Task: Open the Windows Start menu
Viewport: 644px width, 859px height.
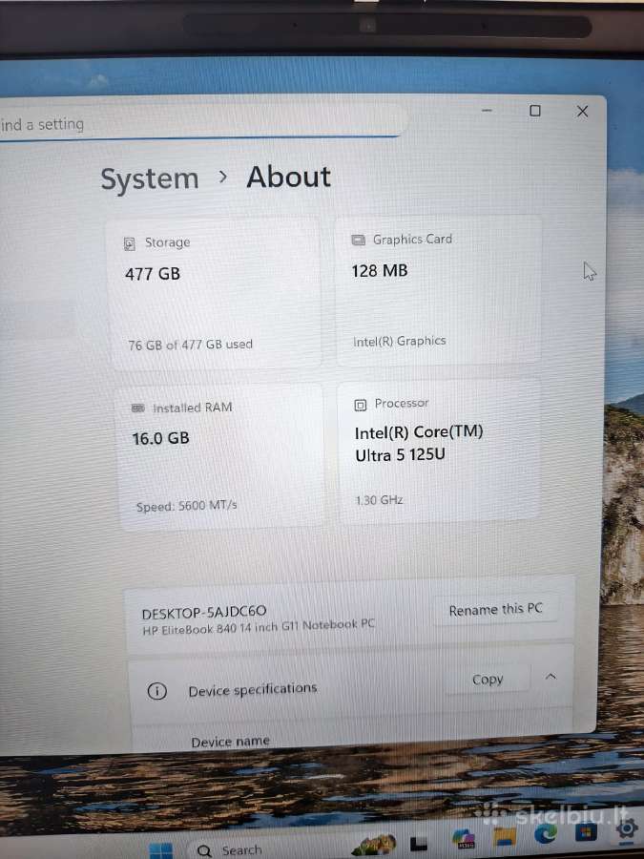Action: point(160,850)
